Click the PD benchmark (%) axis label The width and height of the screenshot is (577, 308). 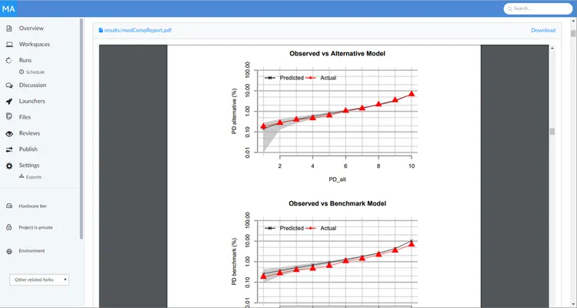(x=234, y=261)
